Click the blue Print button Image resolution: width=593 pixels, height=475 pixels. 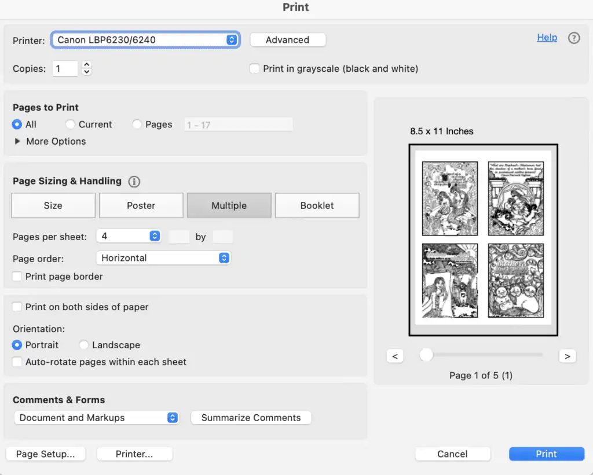pyautogui.click(x=547, y=454)
